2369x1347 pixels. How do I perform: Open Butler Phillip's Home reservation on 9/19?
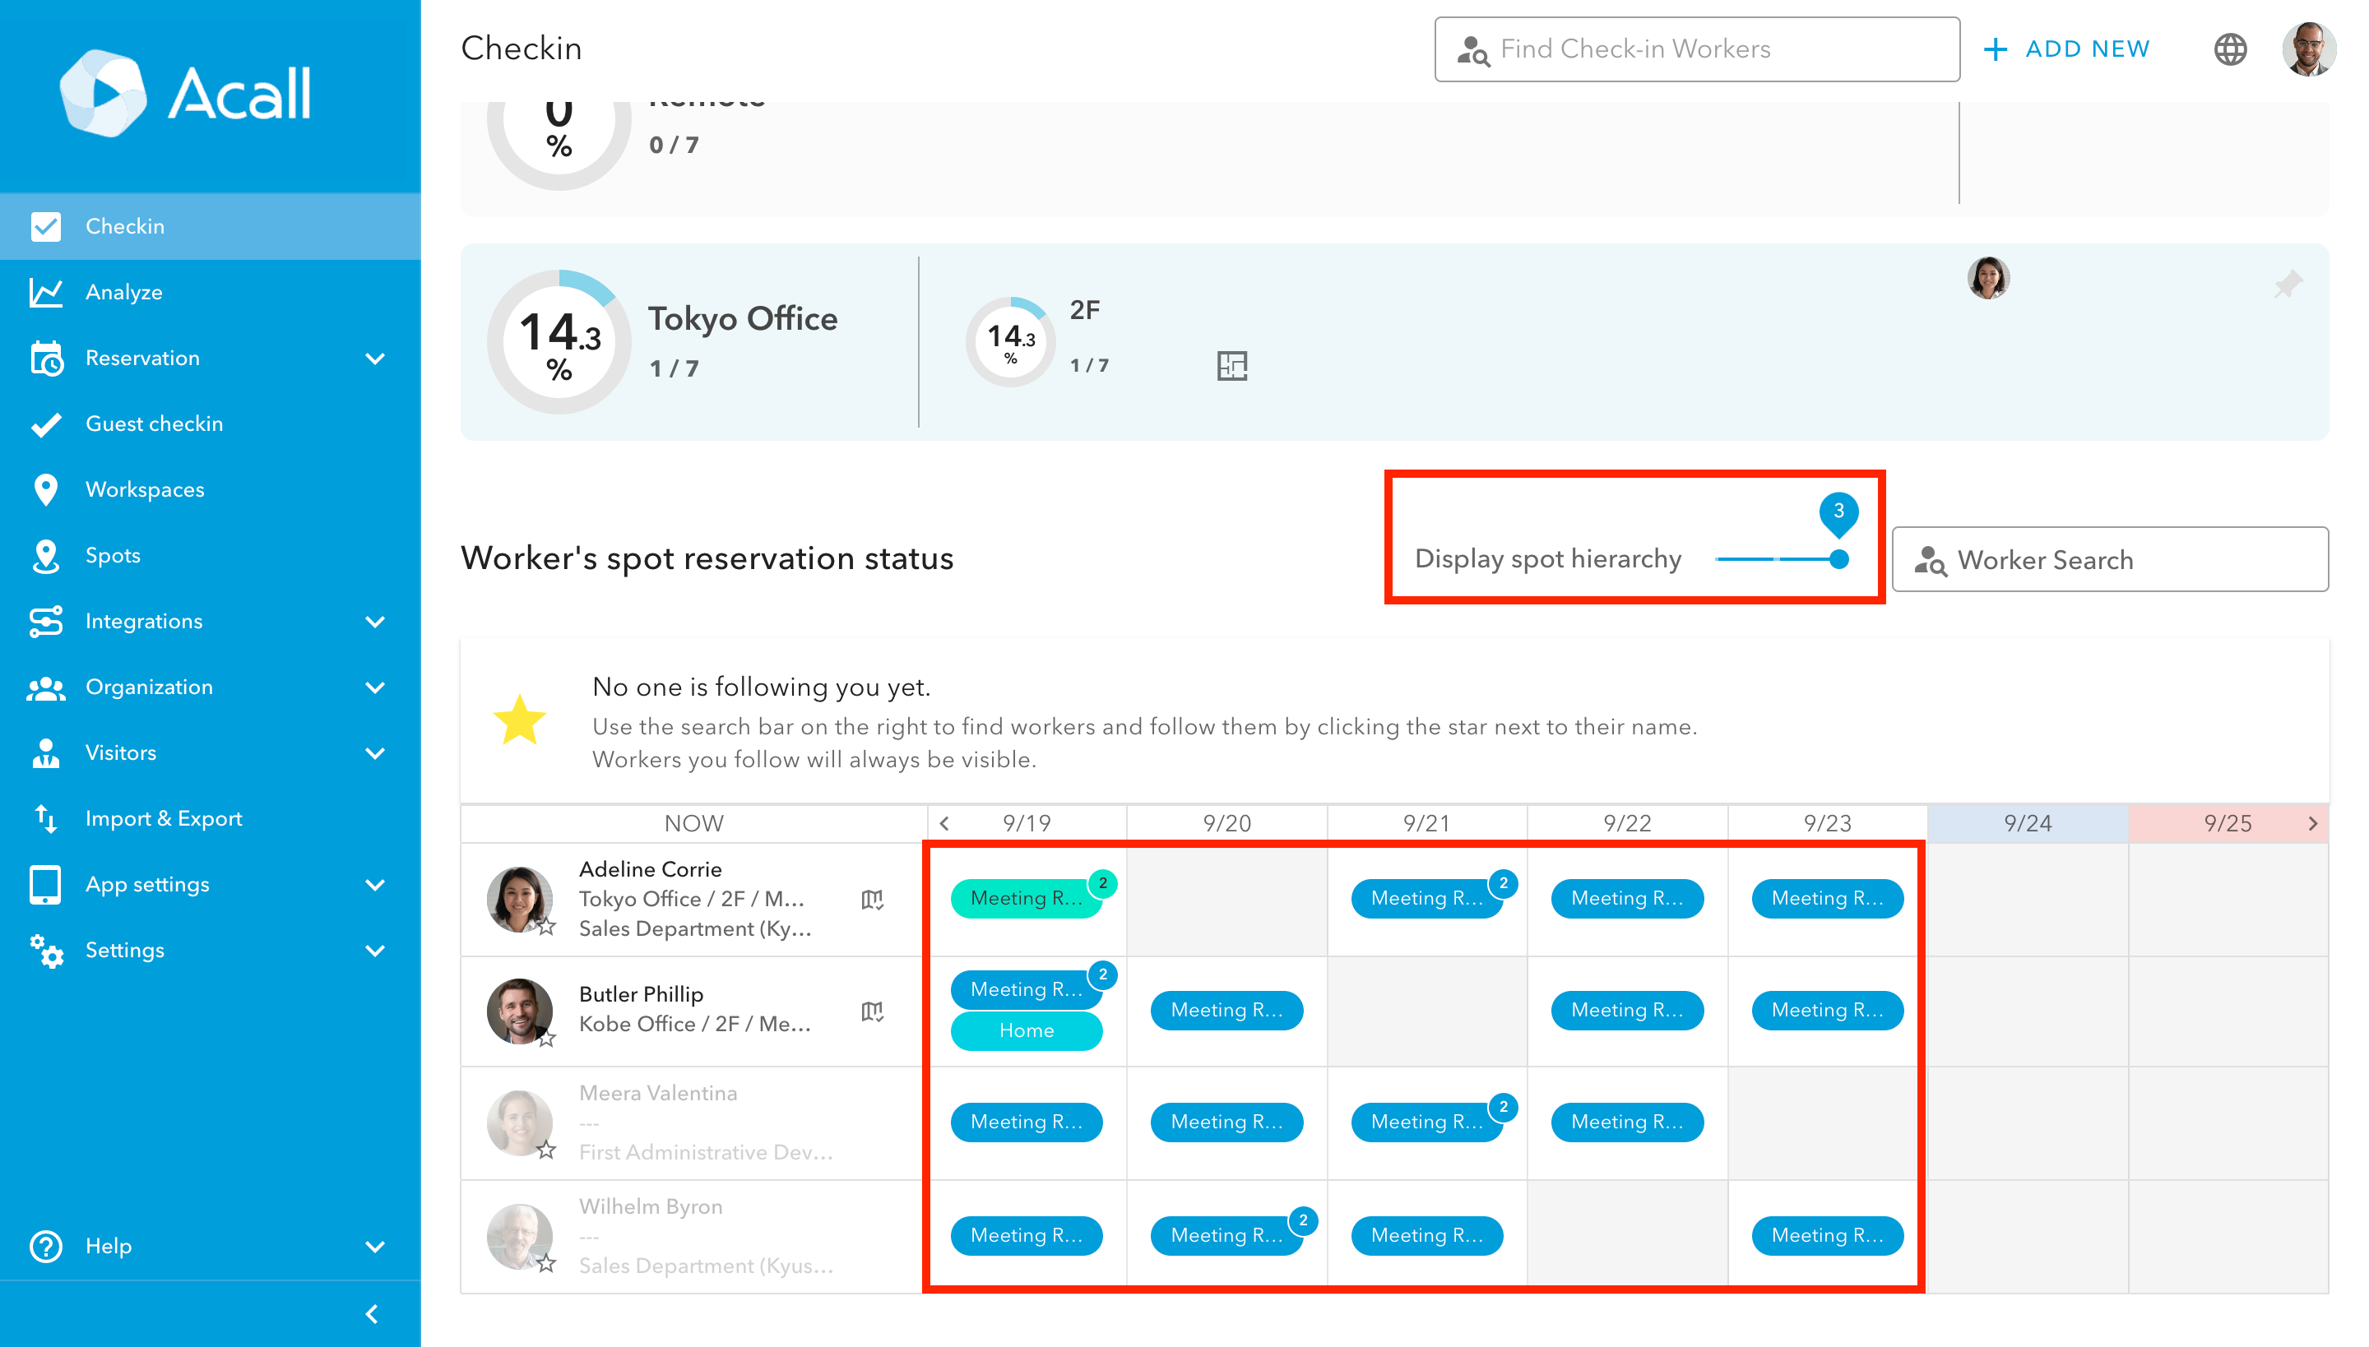click(1027, 1030)
